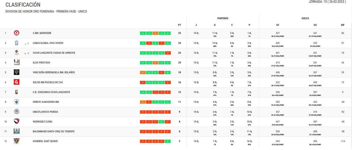Screen dimensions: 352x150
Task: Click the Jornada 15 date label
Action: 327,2
